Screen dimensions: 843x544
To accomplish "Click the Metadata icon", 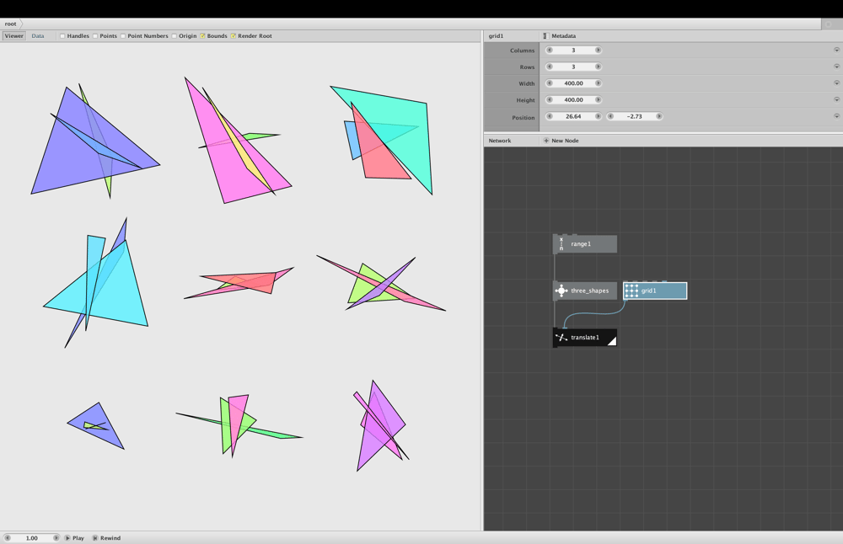I will [x=545, y=36].
